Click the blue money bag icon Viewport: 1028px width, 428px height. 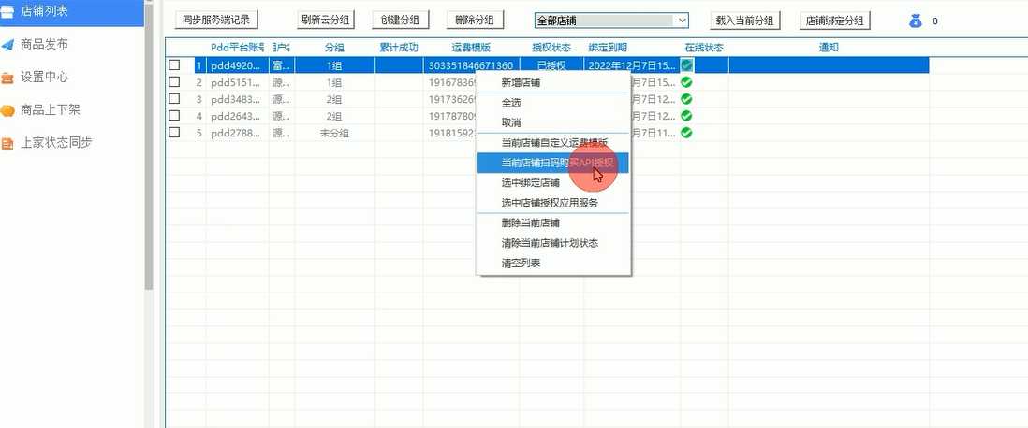tap(916, 20)
